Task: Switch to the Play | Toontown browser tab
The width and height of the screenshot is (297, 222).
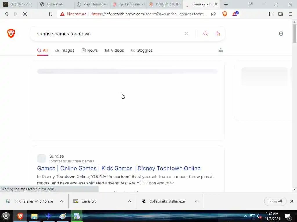Action: (92, 4)
